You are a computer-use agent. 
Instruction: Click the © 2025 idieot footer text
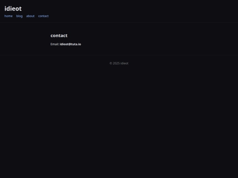[x=119, y=63]
